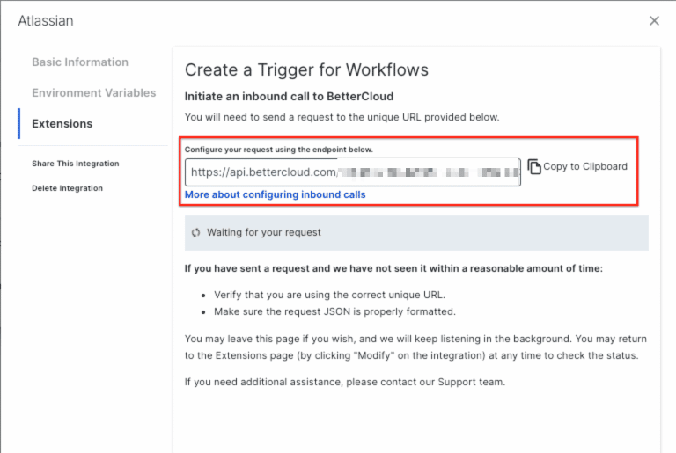Click the endpoint URL field
The height and width of the screenshot is (453, 676).
click(353, 172)
